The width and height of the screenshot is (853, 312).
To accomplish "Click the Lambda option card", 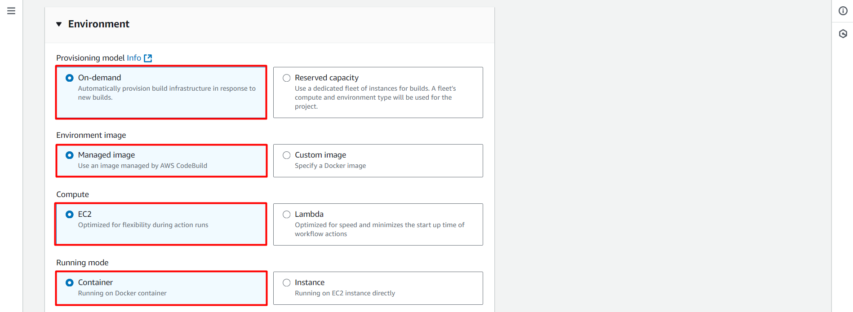I will coord(378,224).
